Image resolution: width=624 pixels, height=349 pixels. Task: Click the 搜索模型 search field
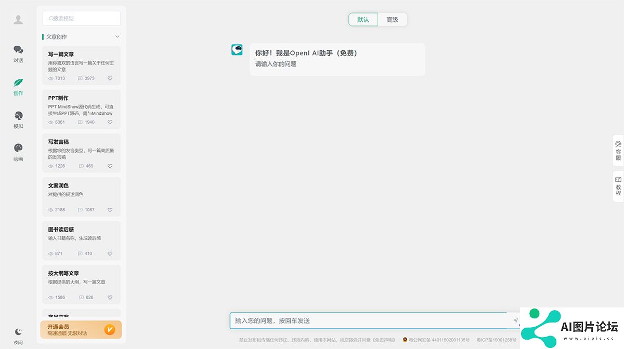[81, 18]
